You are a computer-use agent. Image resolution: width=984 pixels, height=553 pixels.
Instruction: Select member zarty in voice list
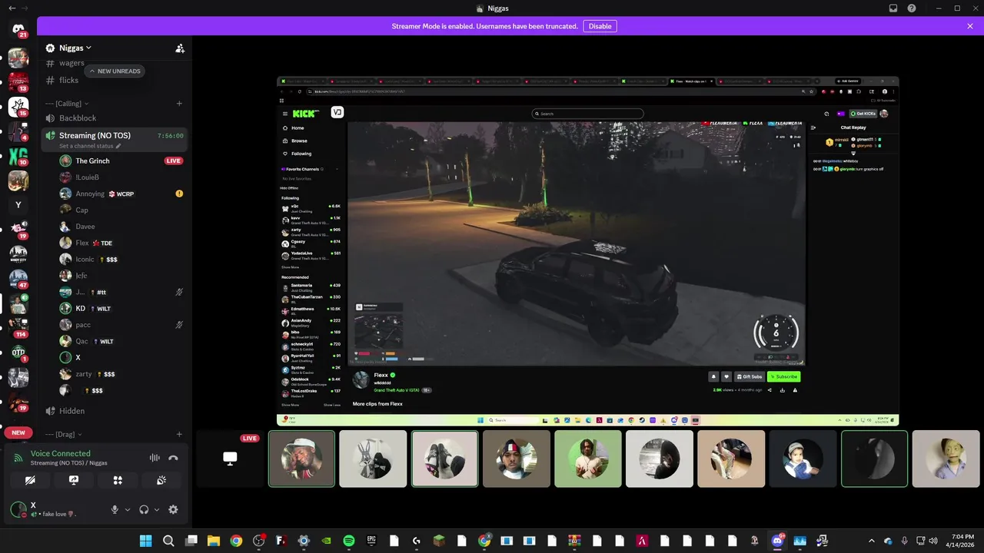(83, 374)
